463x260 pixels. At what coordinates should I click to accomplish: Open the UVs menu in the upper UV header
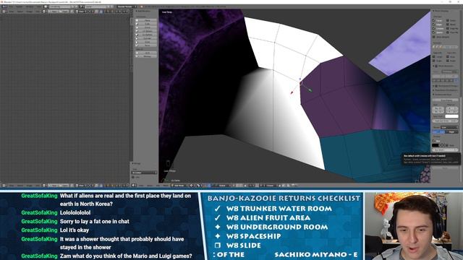tap(38, 12)
